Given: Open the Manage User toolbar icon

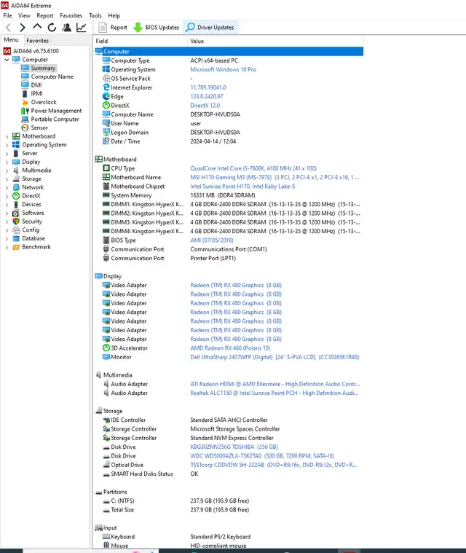Looking at the screenshot, I should [x=66, y=27].
